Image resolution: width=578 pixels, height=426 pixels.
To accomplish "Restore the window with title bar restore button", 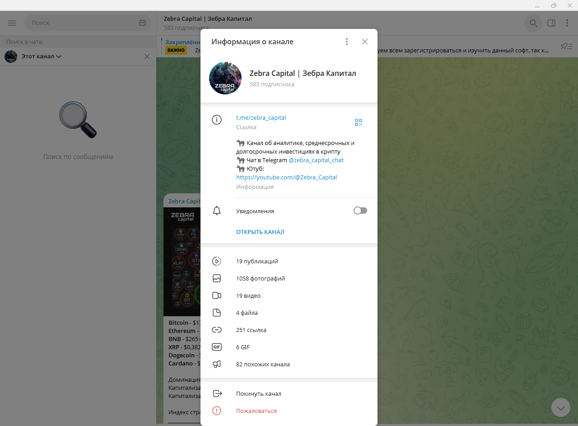I will point(554,5).
